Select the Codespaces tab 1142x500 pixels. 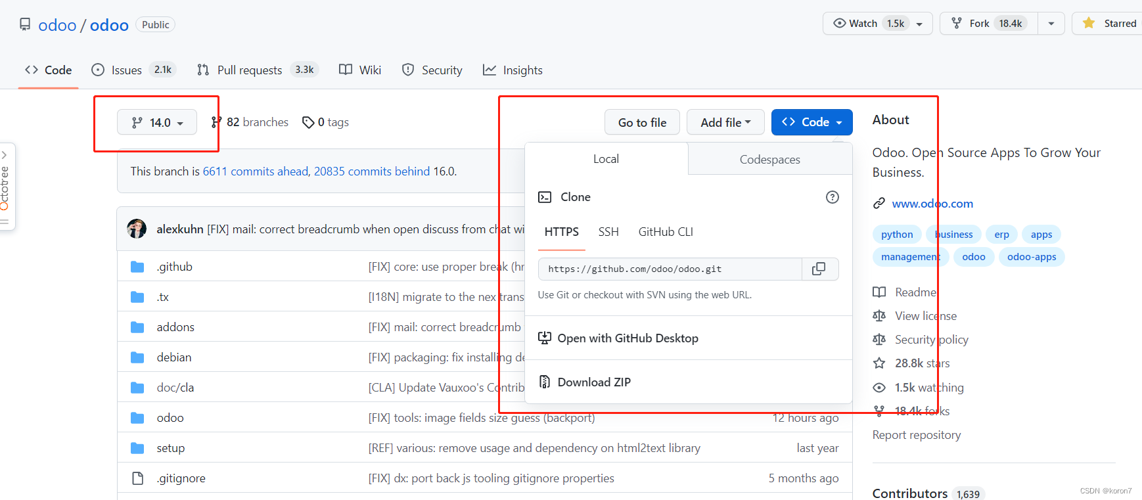(x=770, y=160)
